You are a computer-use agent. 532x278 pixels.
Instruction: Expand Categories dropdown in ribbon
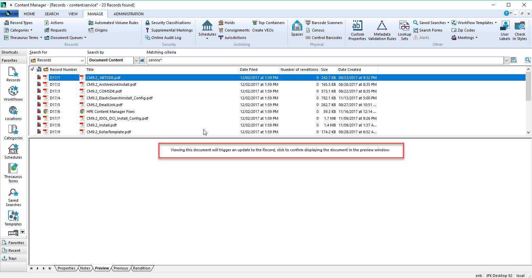32,30
